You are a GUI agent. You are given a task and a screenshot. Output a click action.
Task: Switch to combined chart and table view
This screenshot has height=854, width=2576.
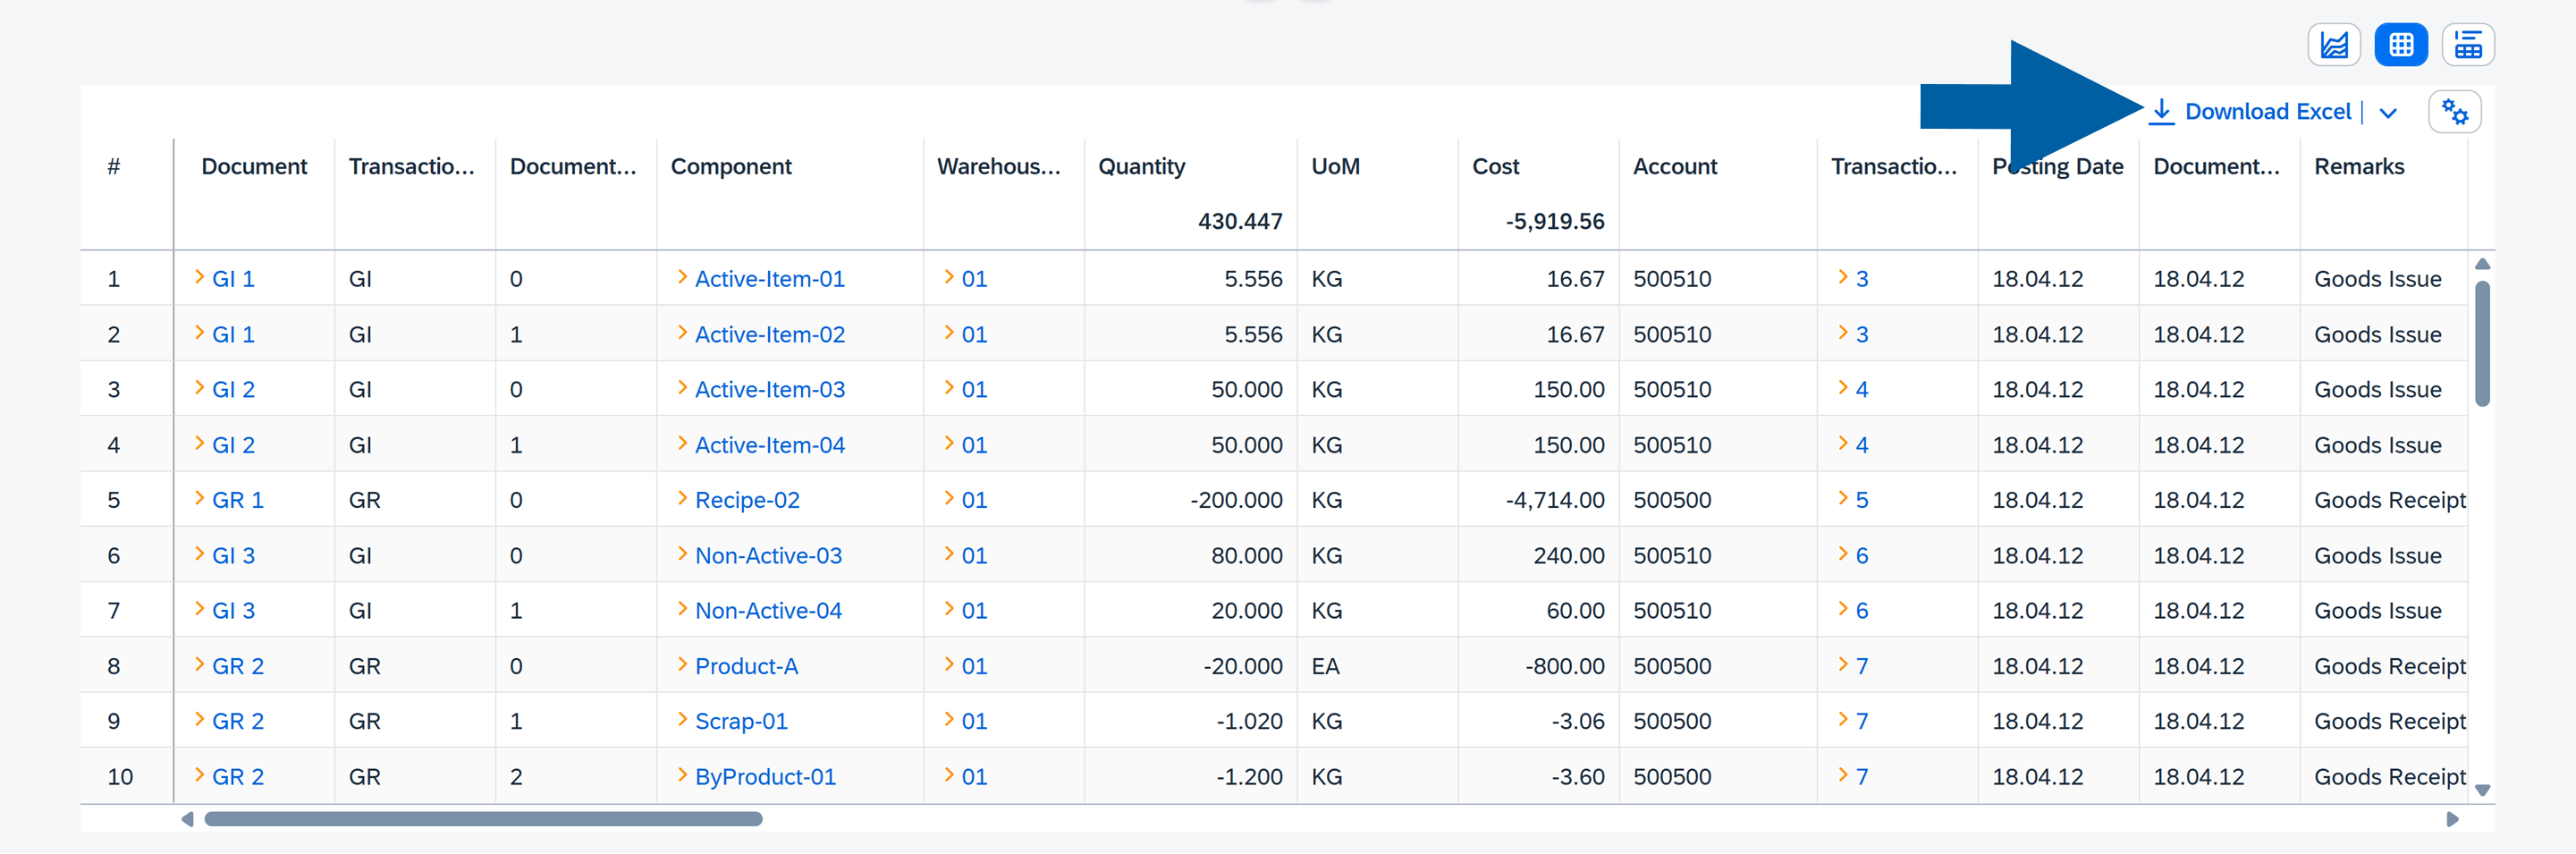[2468, 44]
